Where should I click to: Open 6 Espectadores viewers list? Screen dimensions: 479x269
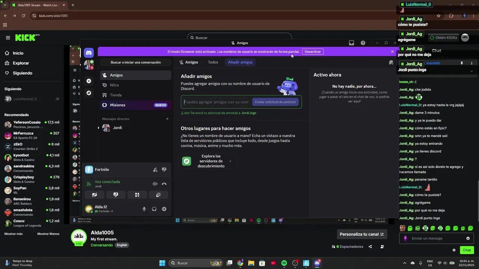pos(348,247)
